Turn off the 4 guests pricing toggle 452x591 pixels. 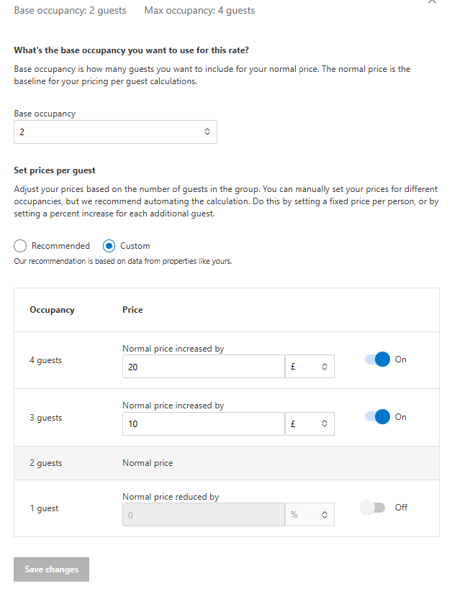coord(377,359)
